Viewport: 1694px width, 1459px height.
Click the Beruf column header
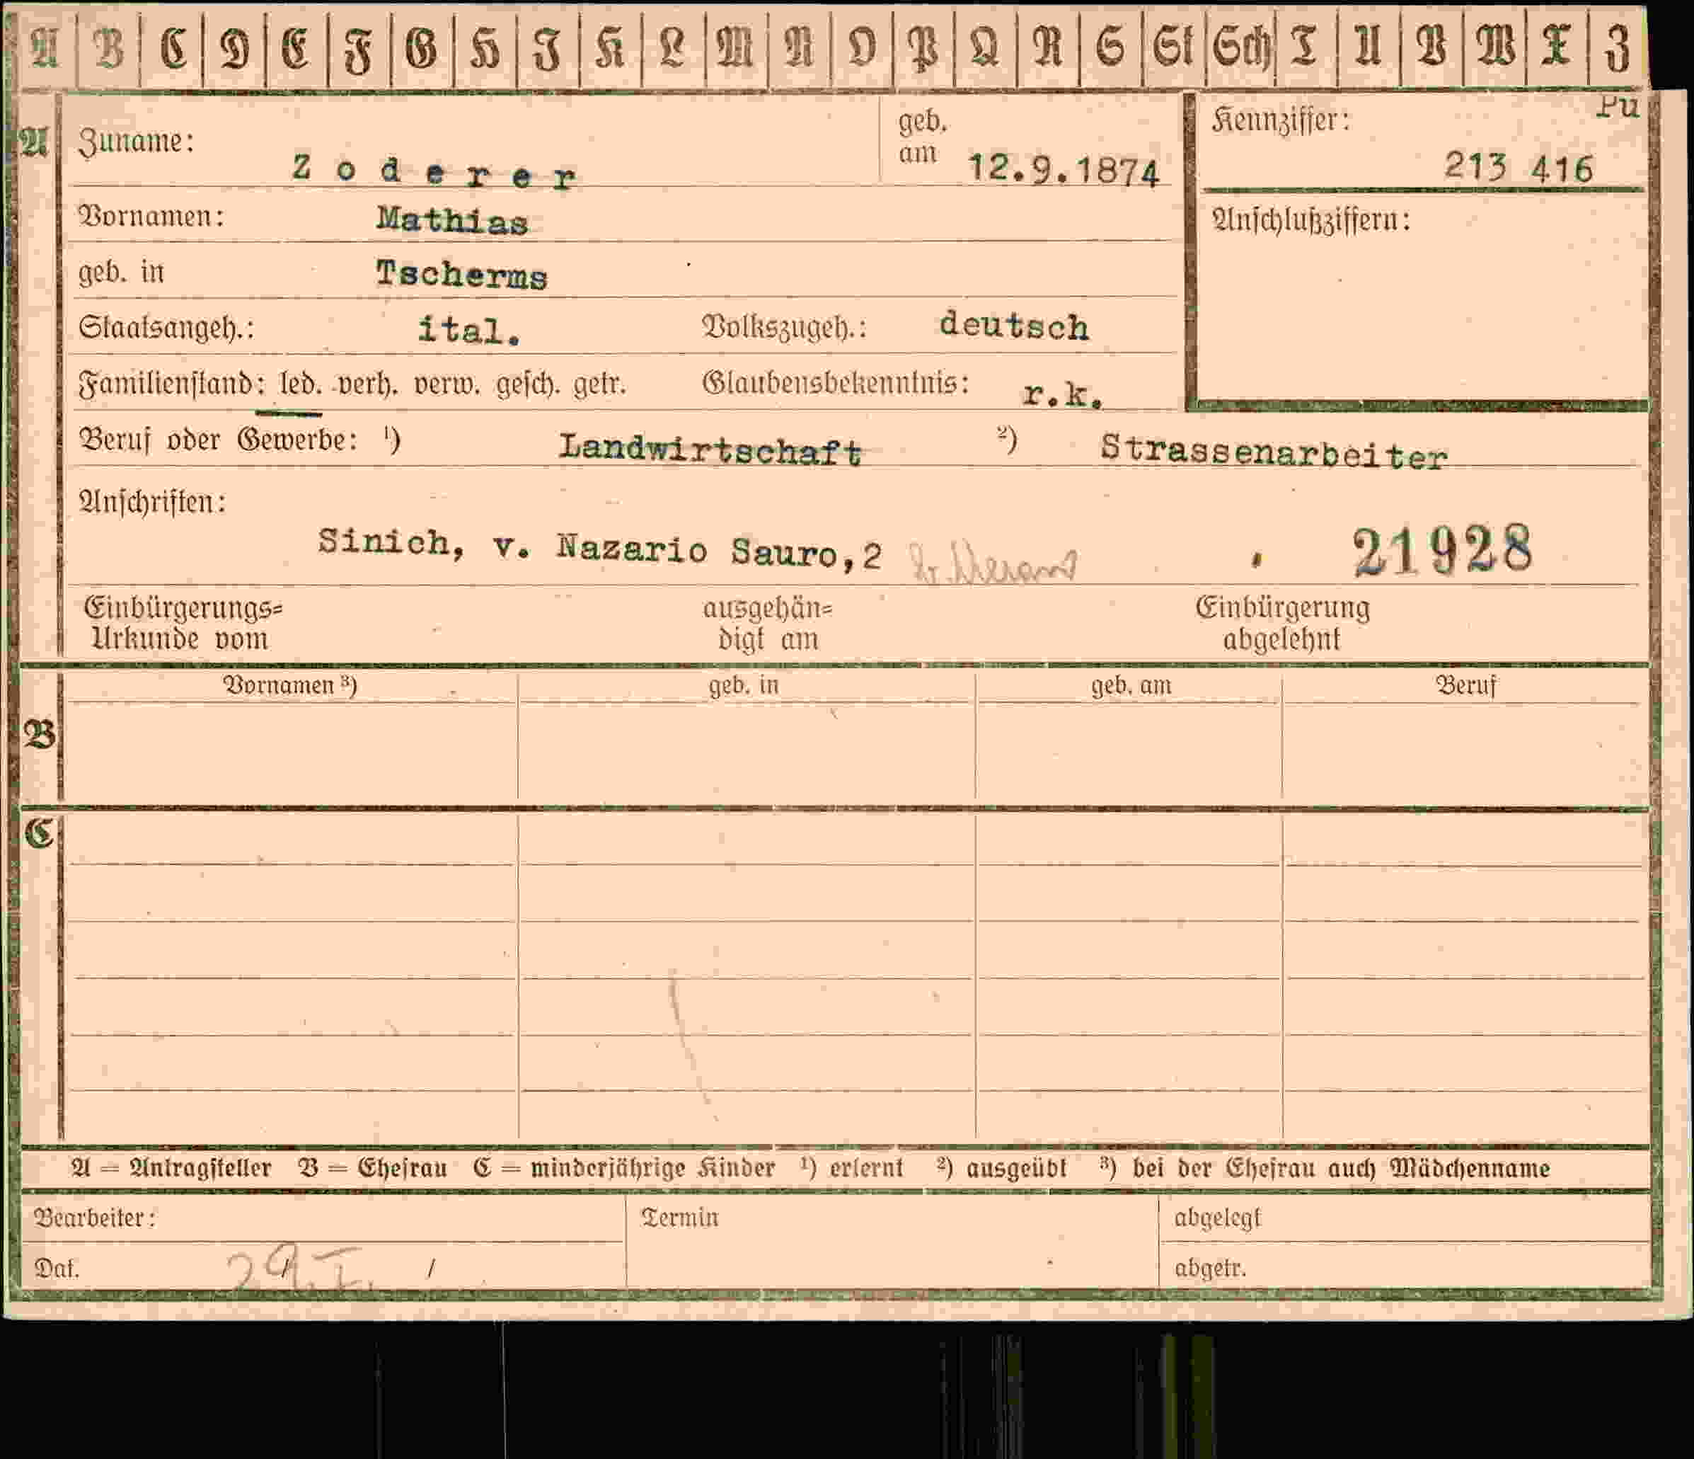(1466, 686)
